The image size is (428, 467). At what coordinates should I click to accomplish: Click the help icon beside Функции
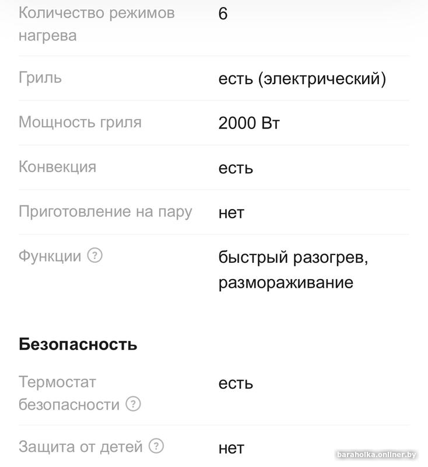[x=94, y=256]
